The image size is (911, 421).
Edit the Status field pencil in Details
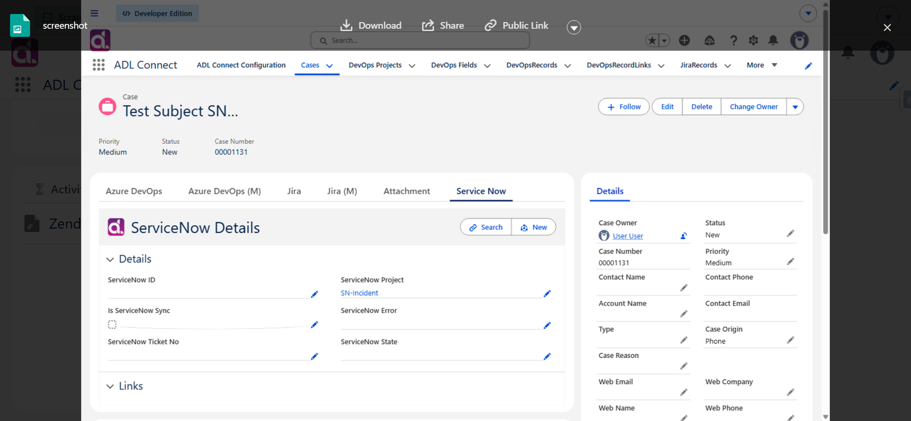790,233
